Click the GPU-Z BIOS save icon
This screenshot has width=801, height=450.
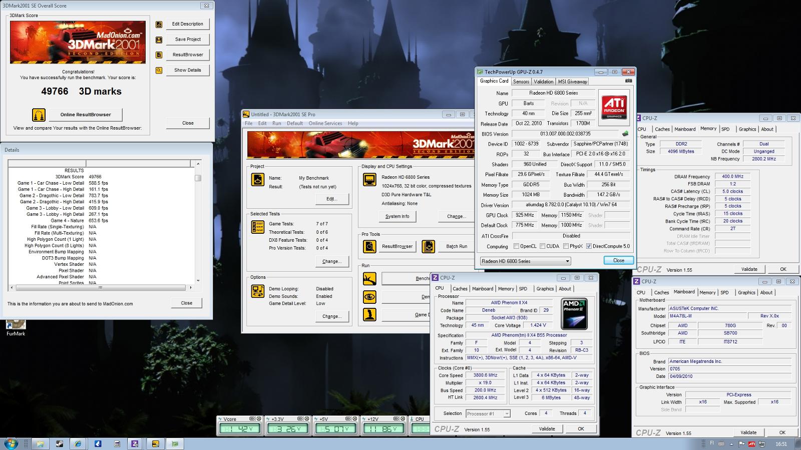click(x=625, y=134)
